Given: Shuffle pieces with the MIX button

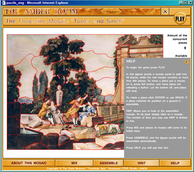Looking at the screenshot, I should (74, 163).
